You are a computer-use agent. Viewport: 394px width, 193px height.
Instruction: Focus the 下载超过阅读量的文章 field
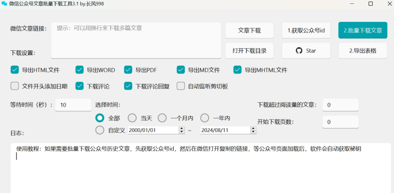(340, 105)
